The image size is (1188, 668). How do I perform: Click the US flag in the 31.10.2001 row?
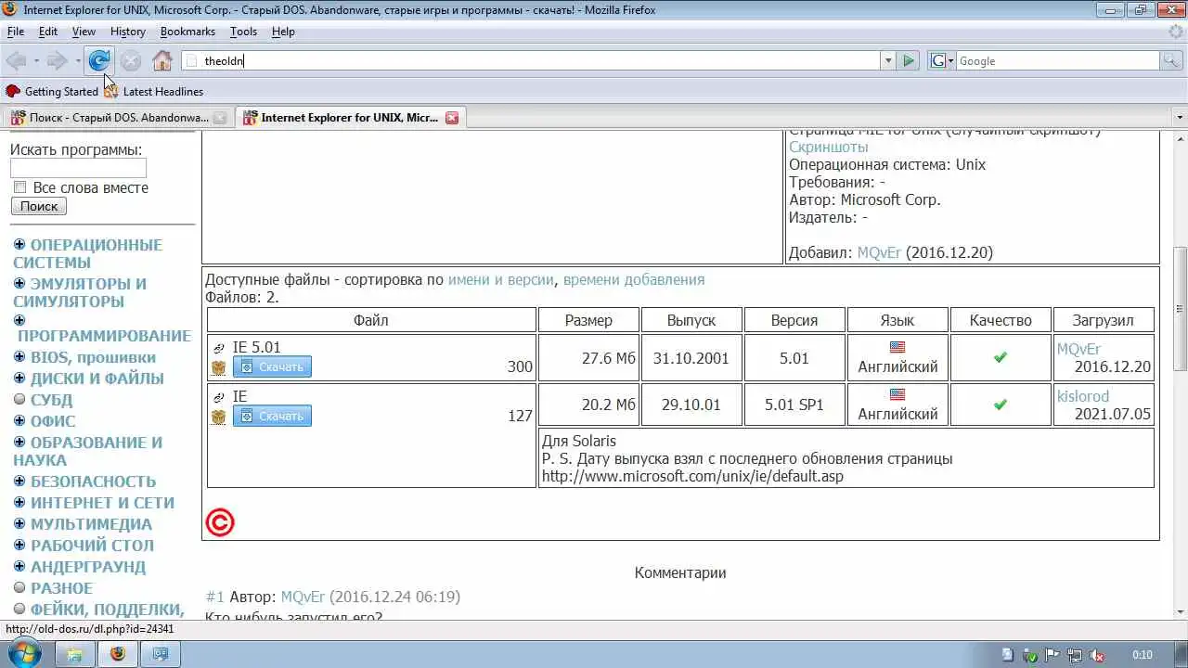[897, 347]
